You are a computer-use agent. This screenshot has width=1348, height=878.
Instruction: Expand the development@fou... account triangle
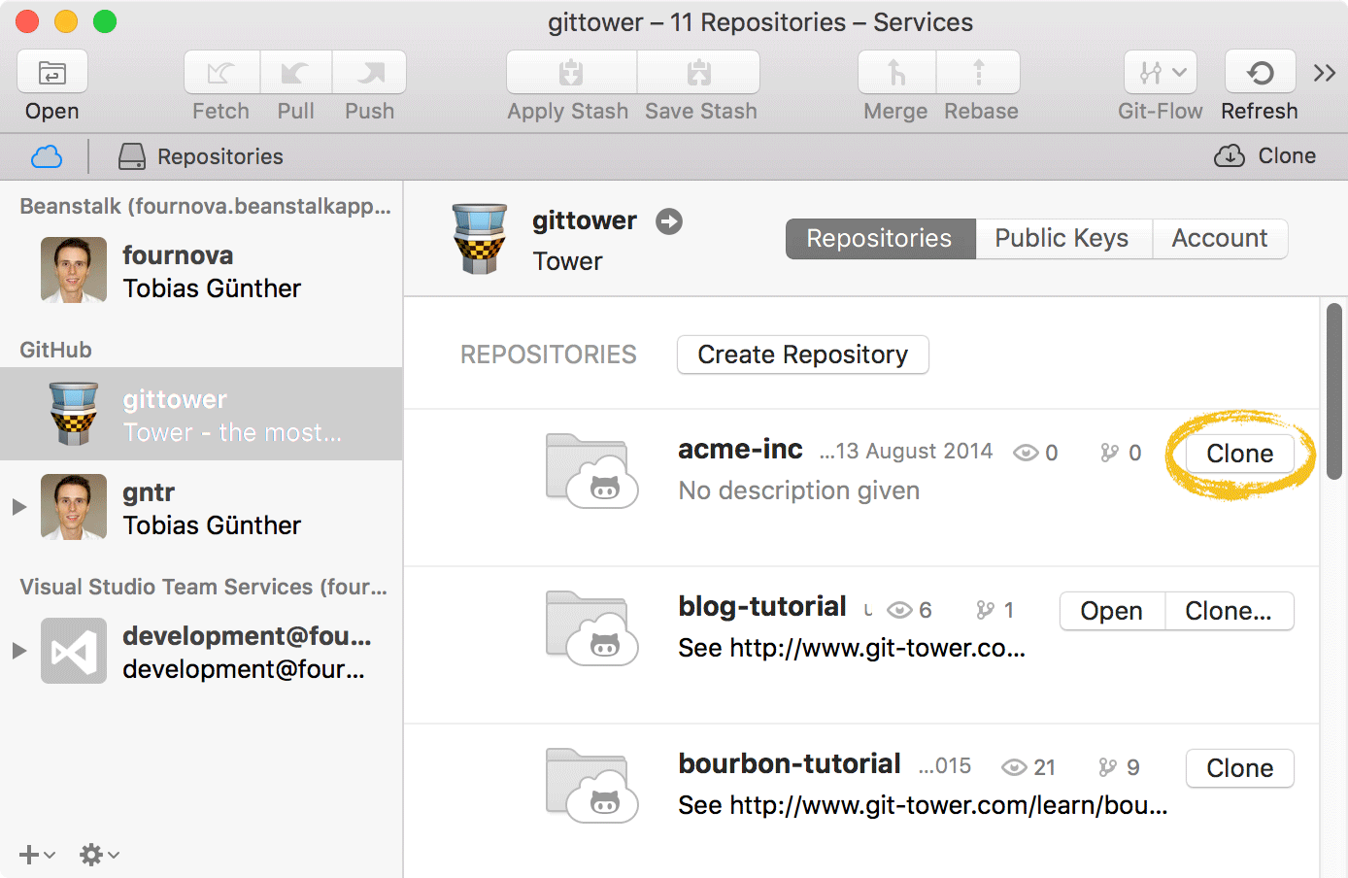pos(18,651)
